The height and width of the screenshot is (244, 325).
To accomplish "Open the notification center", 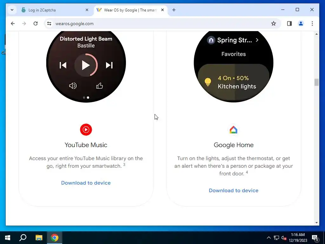I will [x=315, y=238].
